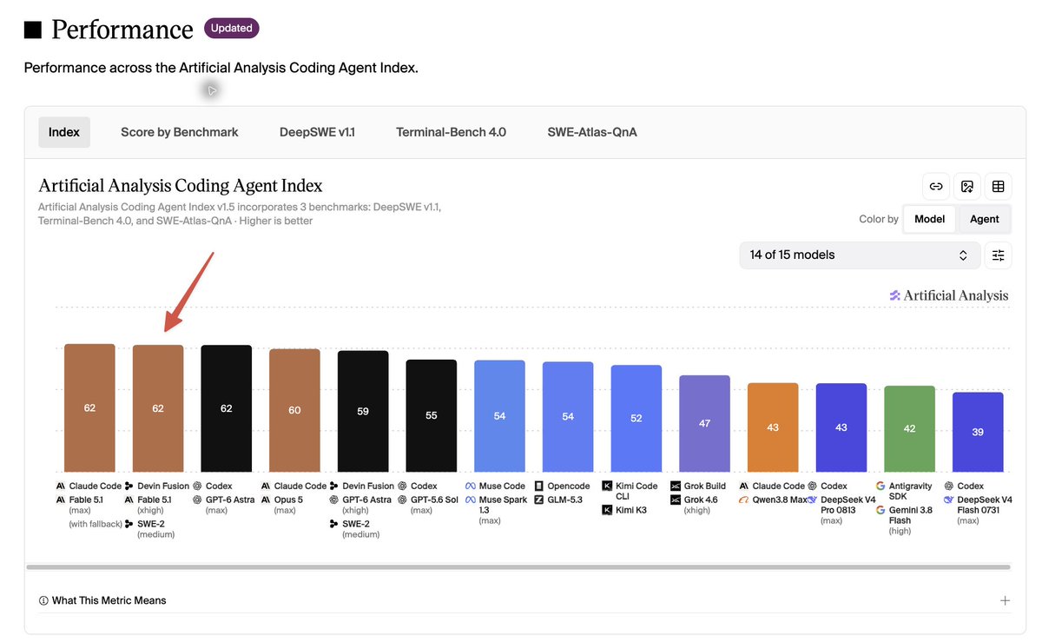This screenshot has width=1042, height=642.
Task: Color the chart by Agent
Action: click(x=984, y=219)
